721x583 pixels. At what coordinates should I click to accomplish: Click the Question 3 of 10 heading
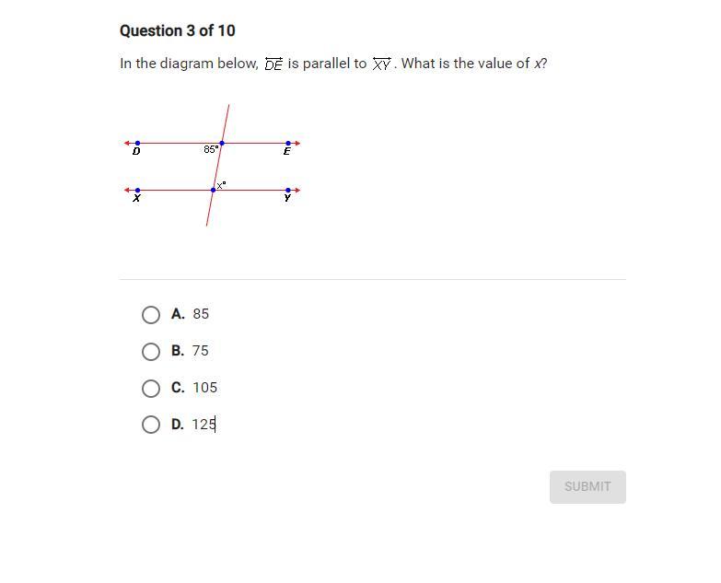point(178,30)
